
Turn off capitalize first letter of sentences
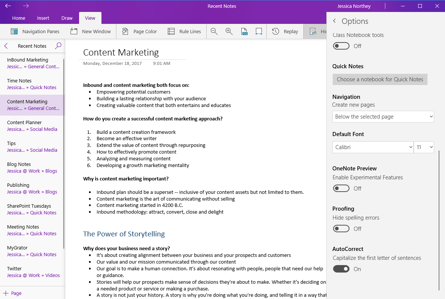(341, 269)
